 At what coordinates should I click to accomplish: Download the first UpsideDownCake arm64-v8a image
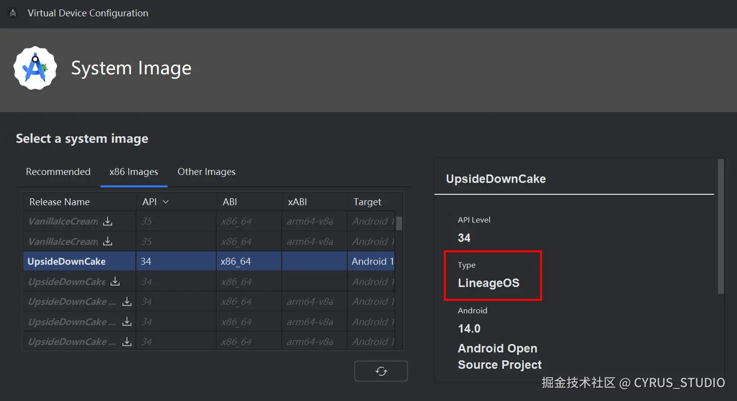[127, 301]
